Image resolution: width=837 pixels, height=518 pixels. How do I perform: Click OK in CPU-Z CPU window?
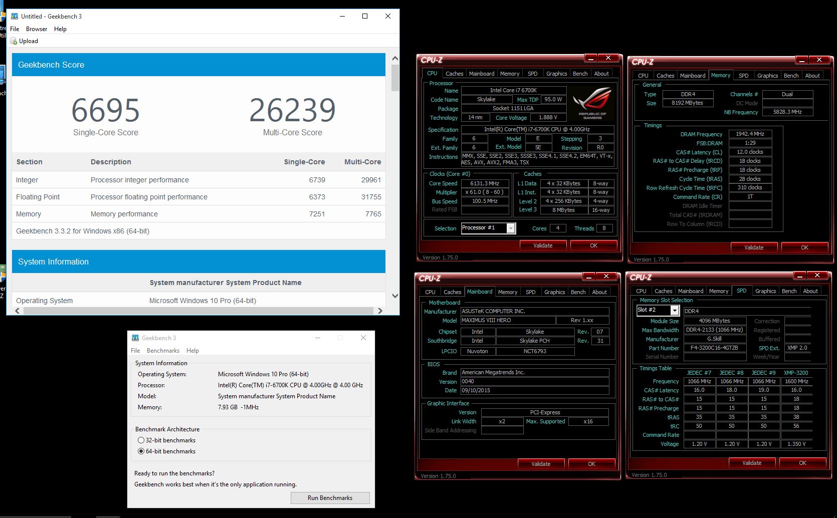(x=593, y=245)
